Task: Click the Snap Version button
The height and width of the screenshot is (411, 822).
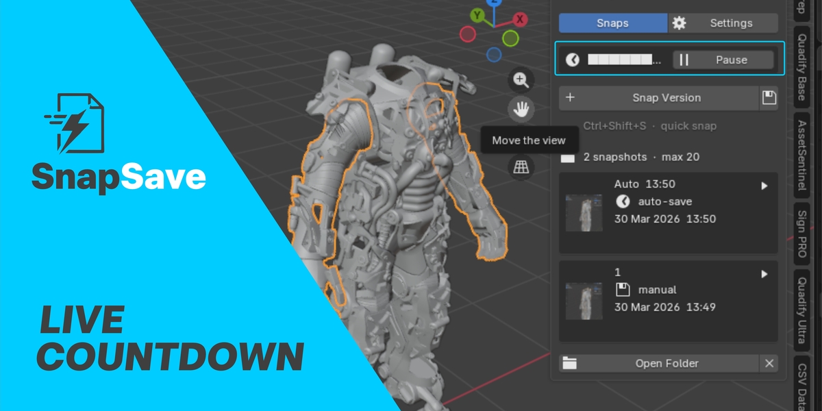Action: [x=660, y=98]
